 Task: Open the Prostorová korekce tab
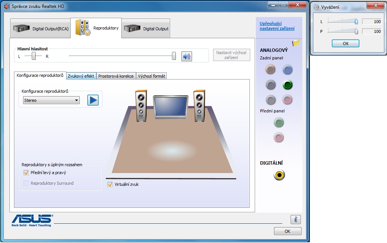point(116,76)
